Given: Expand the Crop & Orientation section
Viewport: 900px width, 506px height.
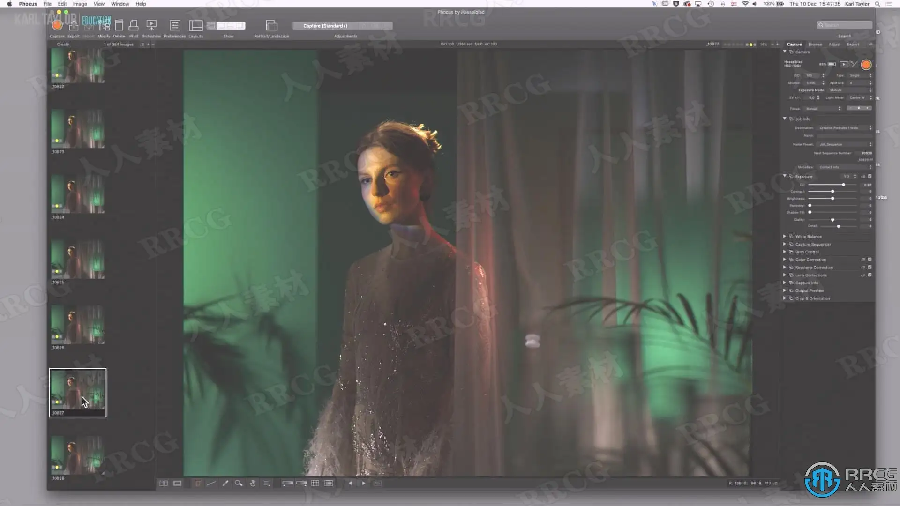Looking at the screenshot, I should pos(784,298).
